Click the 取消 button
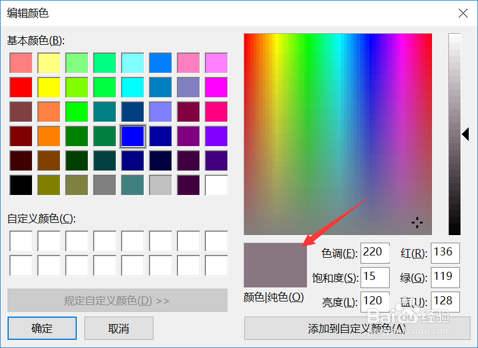478x348 pixels. [x=119, y=328]
